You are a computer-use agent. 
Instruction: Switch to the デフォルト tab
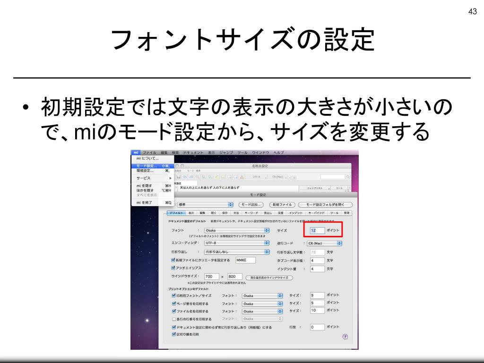pos(176,213)
